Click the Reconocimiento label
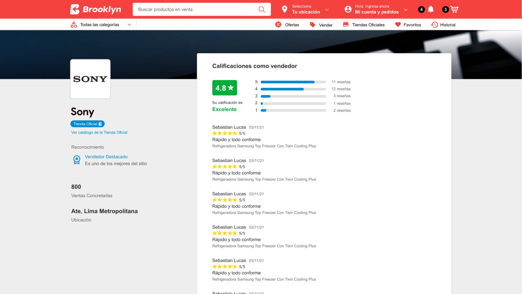 [x=88, y=147]
